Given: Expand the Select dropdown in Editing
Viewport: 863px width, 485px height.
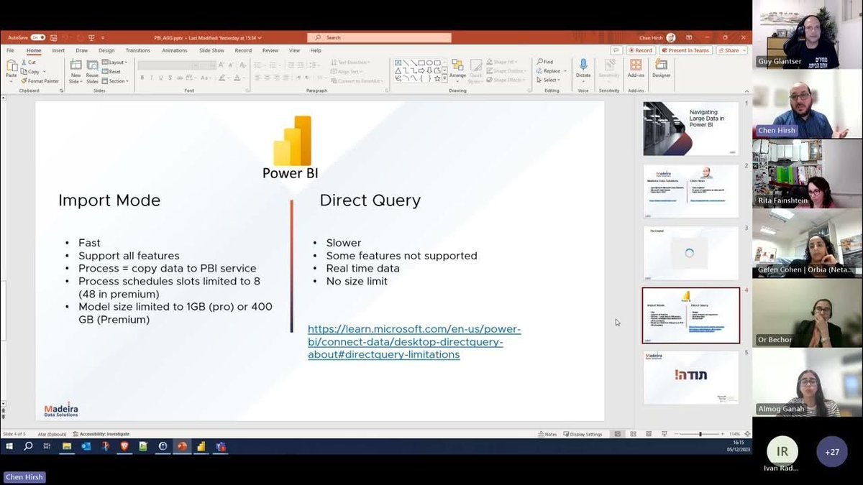Looking at the screenshot, I should tap(548, 80).
